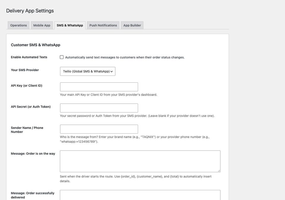Click the Sender Name / Phone Number label
Screen dimensions: 285x200
click(x=27, y=130)
